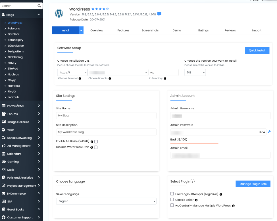Screen dimensions: 277x221
Task: Click the Wikis globe icon
Action: [x=3, y=130]
